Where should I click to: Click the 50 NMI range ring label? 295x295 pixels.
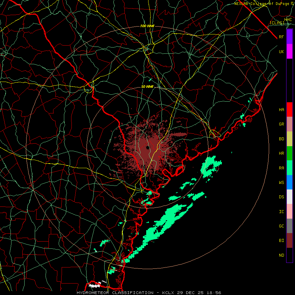tap(147, 87)
